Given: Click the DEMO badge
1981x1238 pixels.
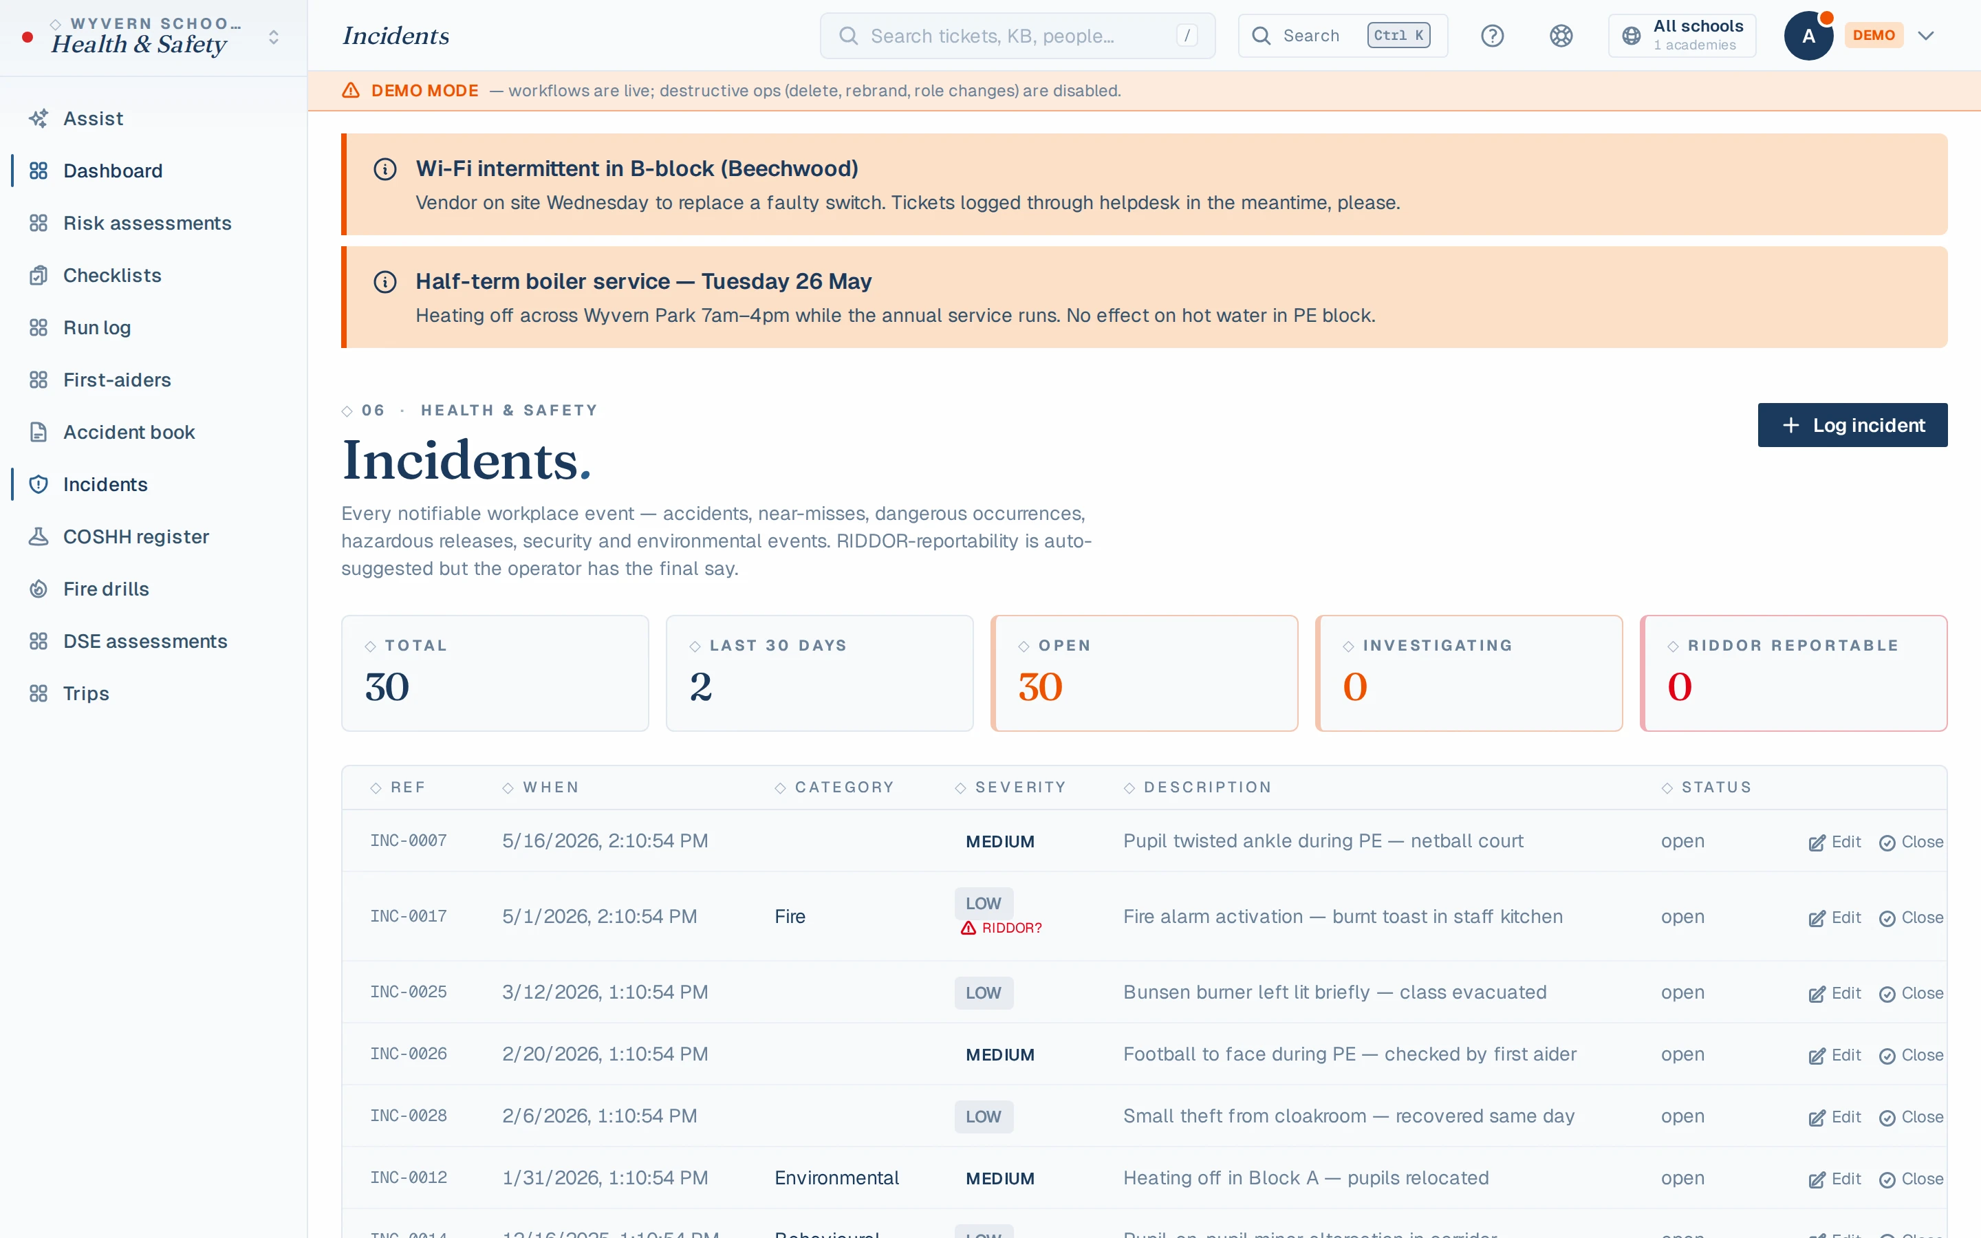Looking at the screenshot, I should 1873,36.
